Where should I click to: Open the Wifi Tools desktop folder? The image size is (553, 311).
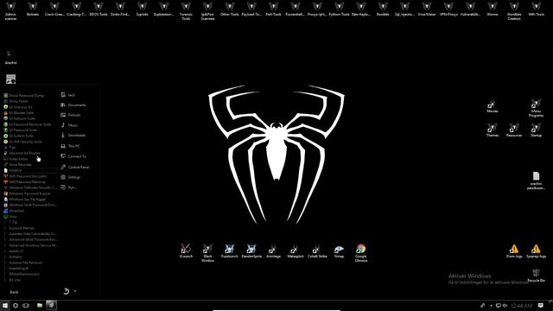pos(536,10)
